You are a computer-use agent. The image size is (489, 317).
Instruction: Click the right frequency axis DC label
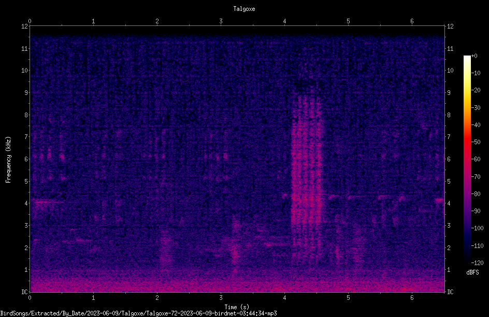tap(450, 292)
